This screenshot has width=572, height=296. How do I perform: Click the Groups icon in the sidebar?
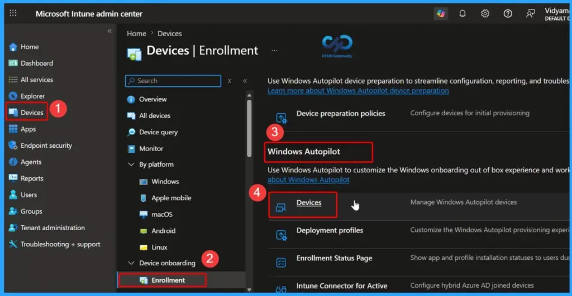13,211
